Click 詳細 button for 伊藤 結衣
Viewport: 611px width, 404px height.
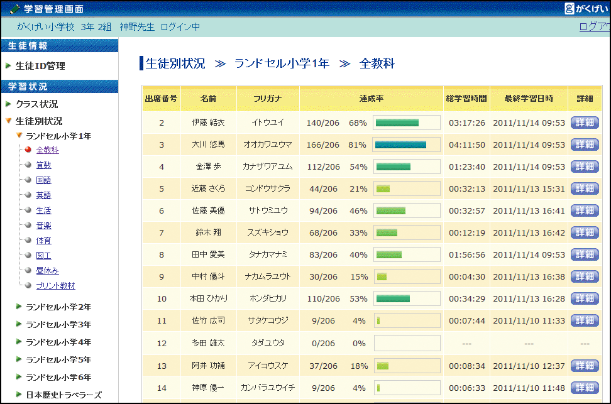coord(585,123)
